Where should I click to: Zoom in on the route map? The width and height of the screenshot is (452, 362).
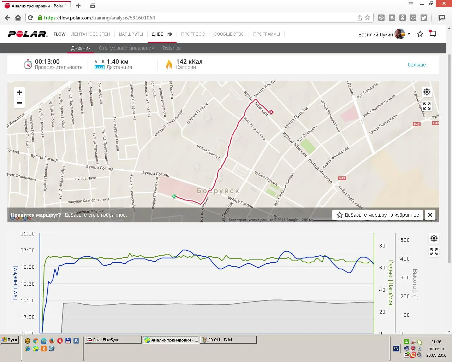19,92
